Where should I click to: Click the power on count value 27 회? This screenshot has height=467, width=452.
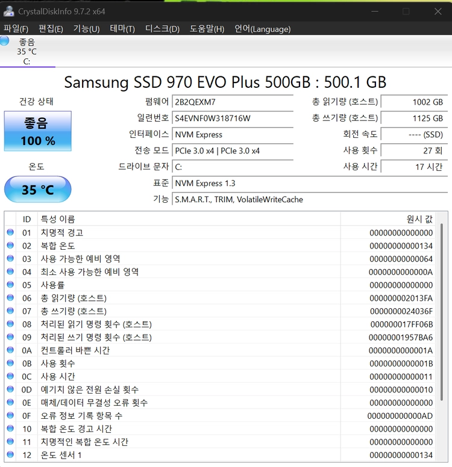pyautogui.click(x=415, y=150)
